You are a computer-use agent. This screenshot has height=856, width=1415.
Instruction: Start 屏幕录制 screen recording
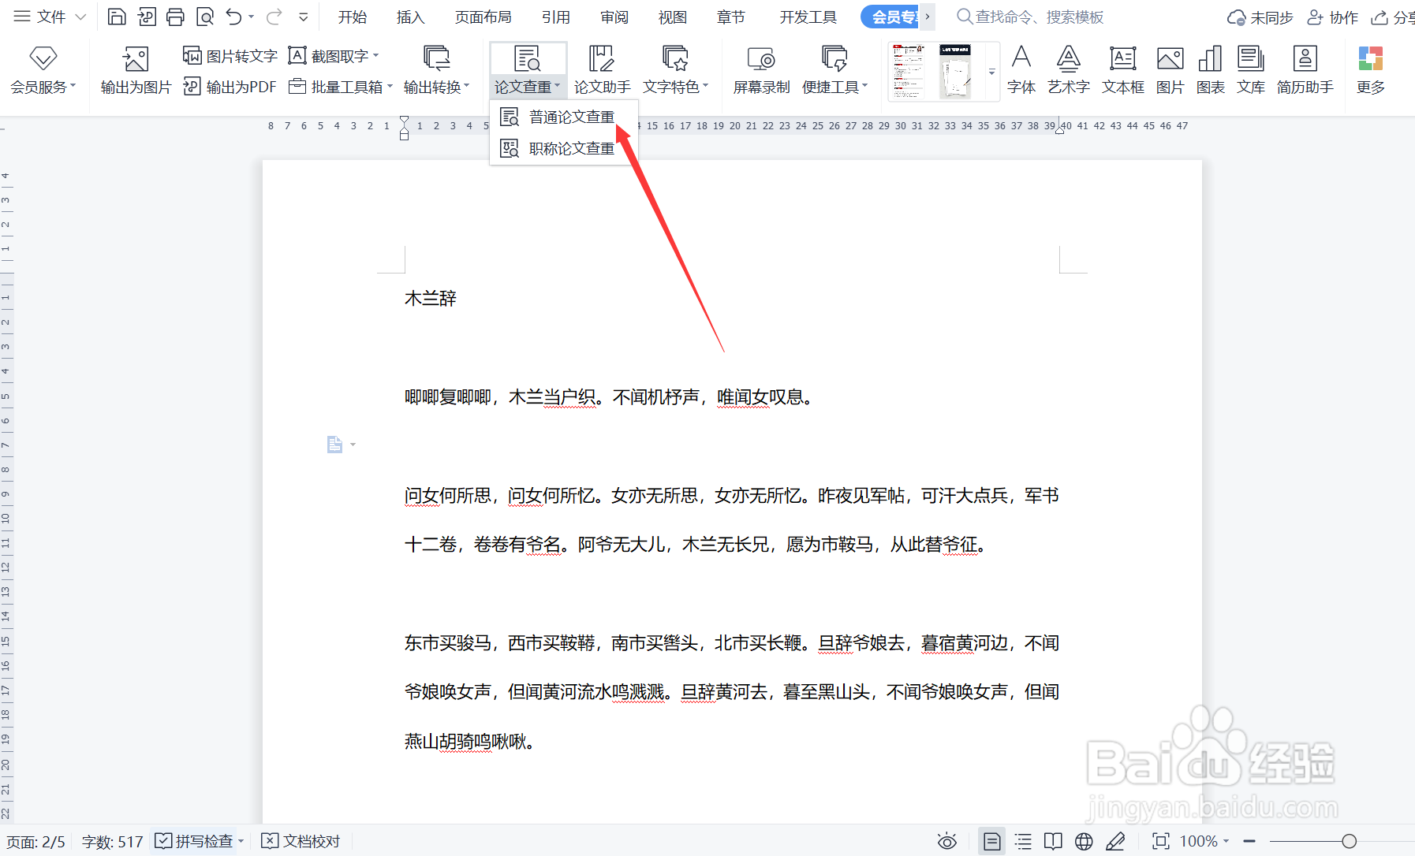(x=760, y=69)
